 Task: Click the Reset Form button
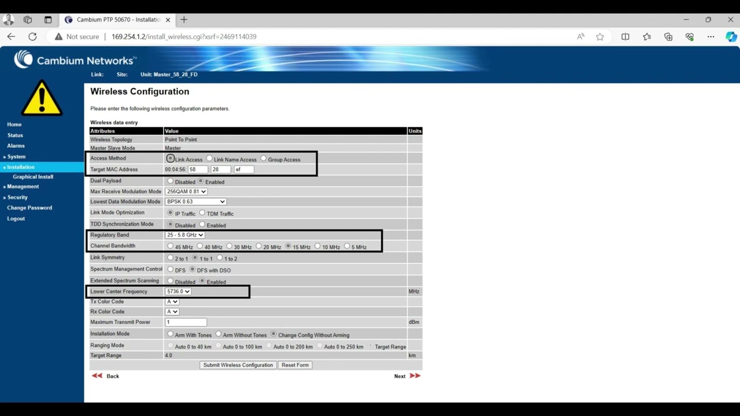295,365
